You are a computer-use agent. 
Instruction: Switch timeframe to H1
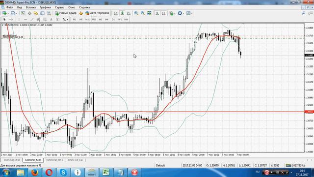100,20
